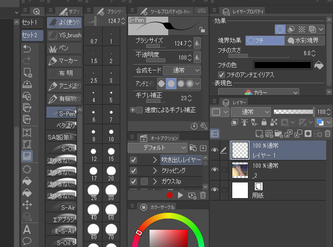Uncheck the クリッピング action checkbox
The image size is (333, 247).
[133, 171]
